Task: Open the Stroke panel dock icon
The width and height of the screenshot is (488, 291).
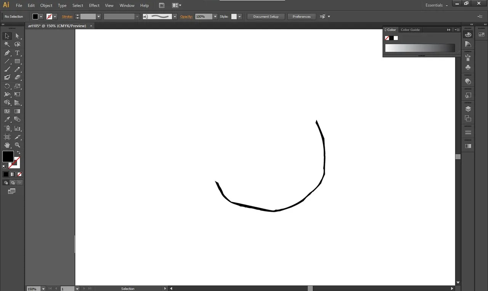Action: [x=468, y=132]
